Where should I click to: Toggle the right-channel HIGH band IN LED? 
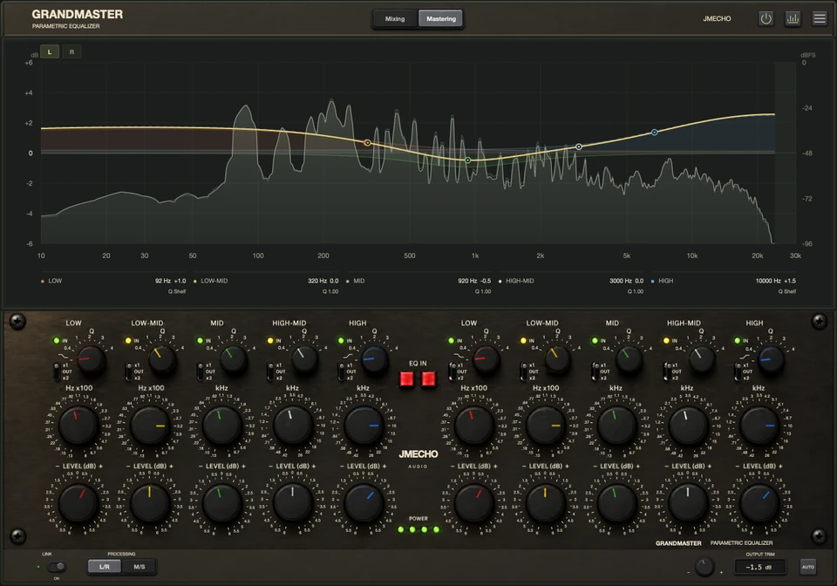click(738, 340)
